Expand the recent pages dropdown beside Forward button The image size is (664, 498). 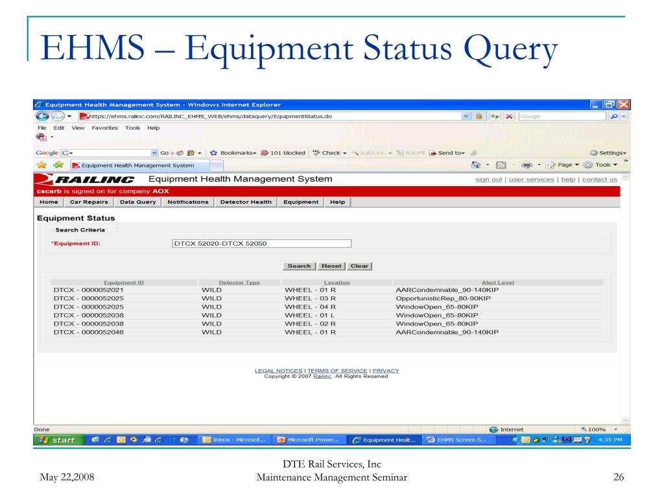(x=69, y=116)
